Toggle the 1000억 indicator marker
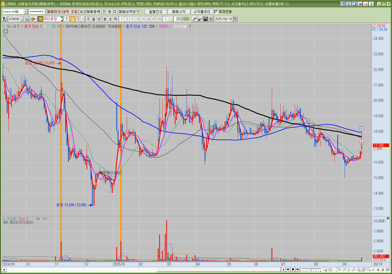 pyautogui.click(x=157, y=26)
